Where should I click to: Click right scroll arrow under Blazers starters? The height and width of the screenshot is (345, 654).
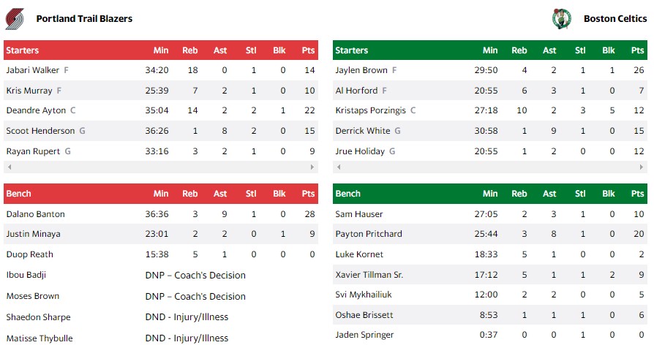coord(315,167)
